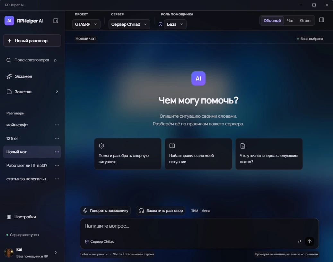Open Настройки gear icon
Viewport: 333px width, 262px height.
(9, 217)
